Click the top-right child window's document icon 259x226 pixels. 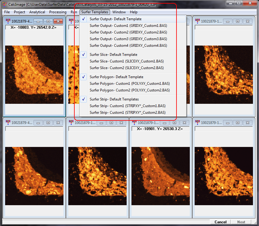197,21
